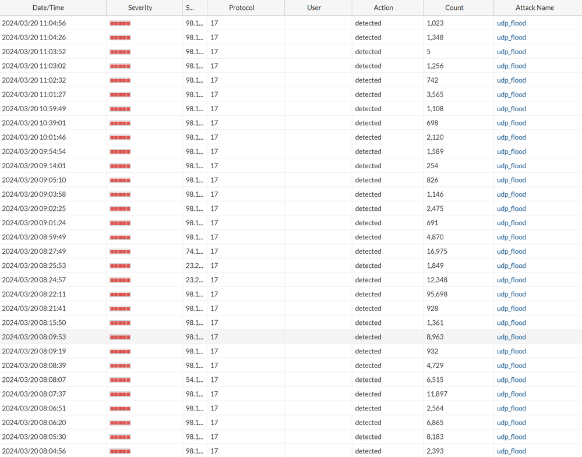Click protocol 17 in the 09:02:25 row

(x=214, y=209)
